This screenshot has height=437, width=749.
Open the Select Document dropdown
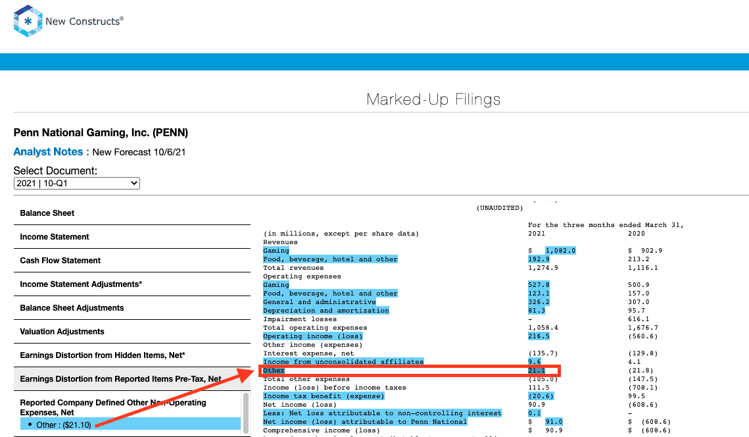coord(77,183)
